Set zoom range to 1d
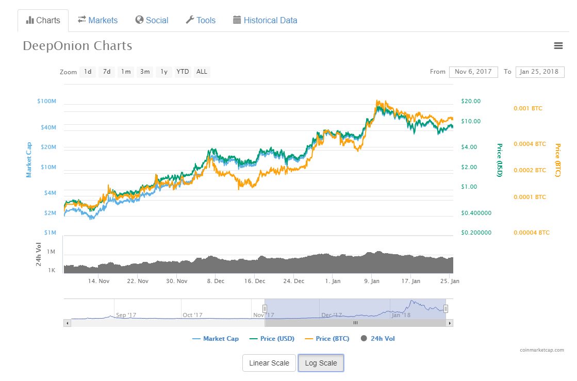 tap(88, 72)
